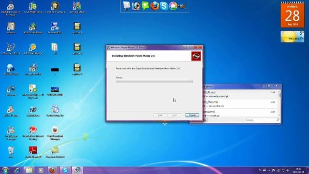
Task: Launch Firefox from the top dock
Action: [154, 6]
